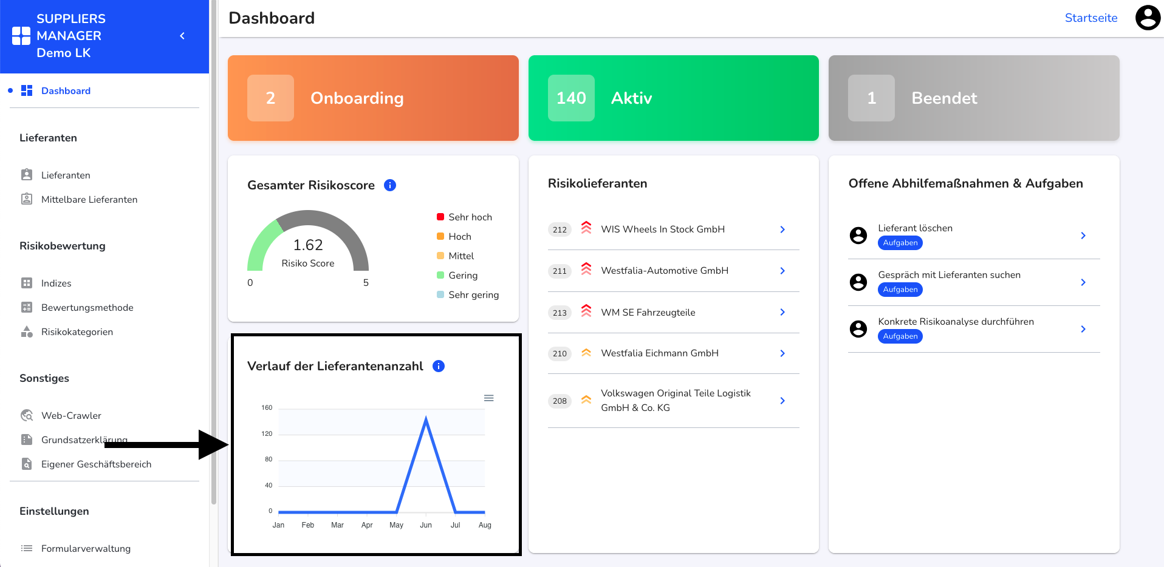
Task: Click ID badge 208
Action: [x=560, y=401]
